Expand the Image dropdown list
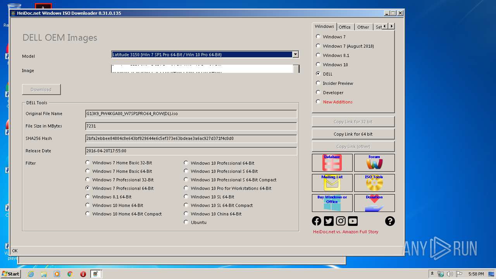The height and width of the screenshot is (279, 496). pyautogui.click(x=296, y=69)
